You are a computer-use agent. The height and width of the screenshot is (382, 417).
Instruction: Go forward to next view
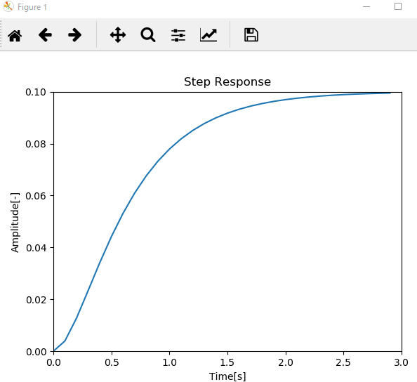[74, 35]
